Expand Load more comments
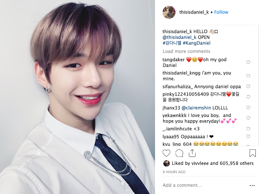The width and height of the screenshot is (259, 194). point(186,51)
